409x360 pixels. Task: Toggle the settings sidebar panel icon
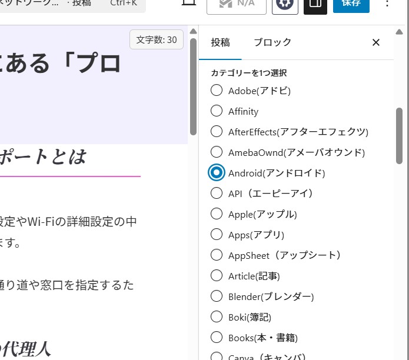click(315, 5)
